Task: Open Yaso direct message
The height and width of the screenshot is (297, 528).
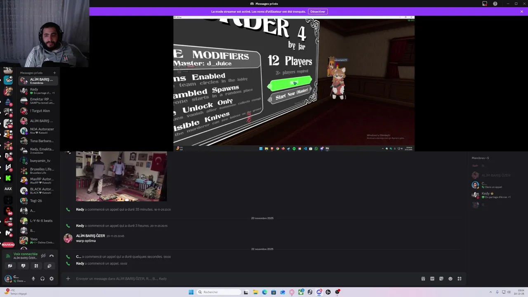Action: pyautogui.click(x=37, y=240)
